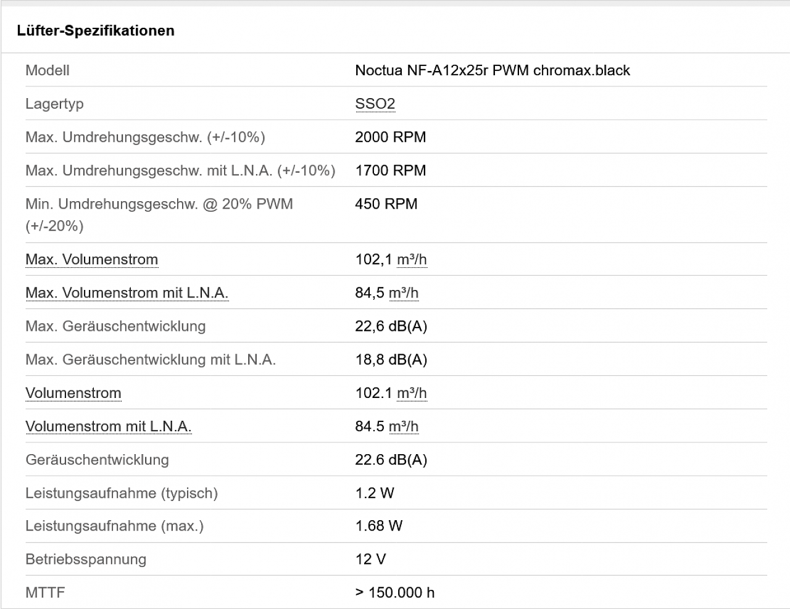Click the underlined SSO2 bearing type link
This screenshot has width=790, height=609.
[375, 104]
